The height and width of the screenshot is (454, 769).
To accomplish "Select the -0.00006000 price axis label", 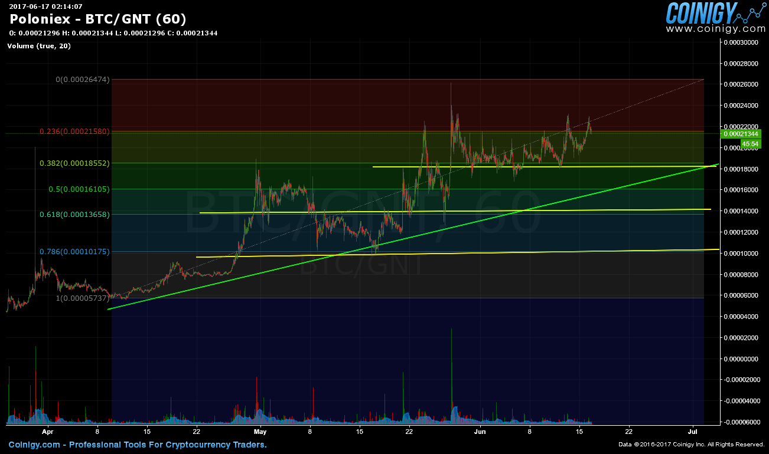I will coord(741,422).
